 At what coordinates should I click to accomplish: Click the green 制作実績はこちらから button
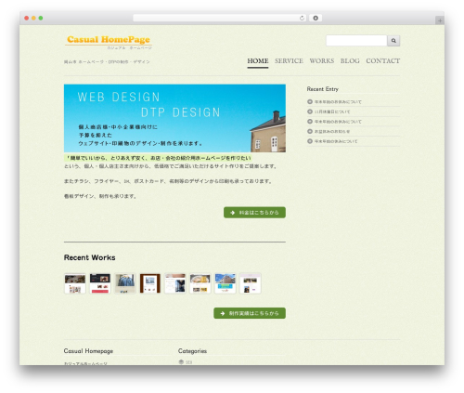coord(250,313)
